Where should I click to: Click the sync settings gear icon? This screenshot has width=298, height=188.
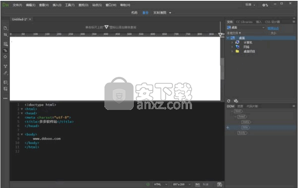click(x=265, y=5)
